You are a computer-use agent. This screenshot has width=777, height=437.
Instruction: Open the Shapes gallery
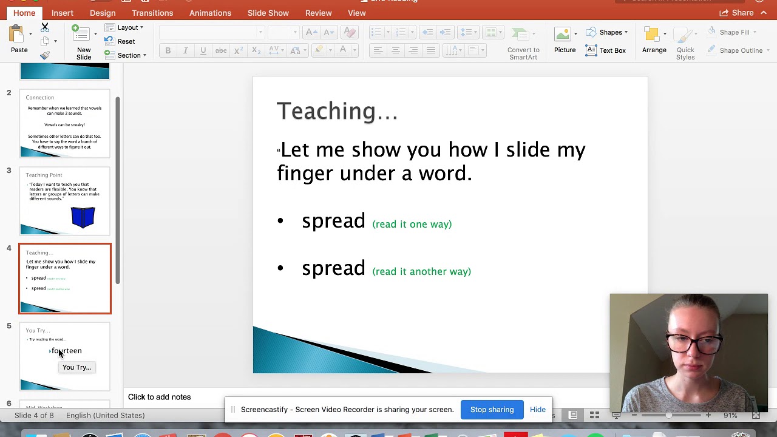click(x=607, y=32)
